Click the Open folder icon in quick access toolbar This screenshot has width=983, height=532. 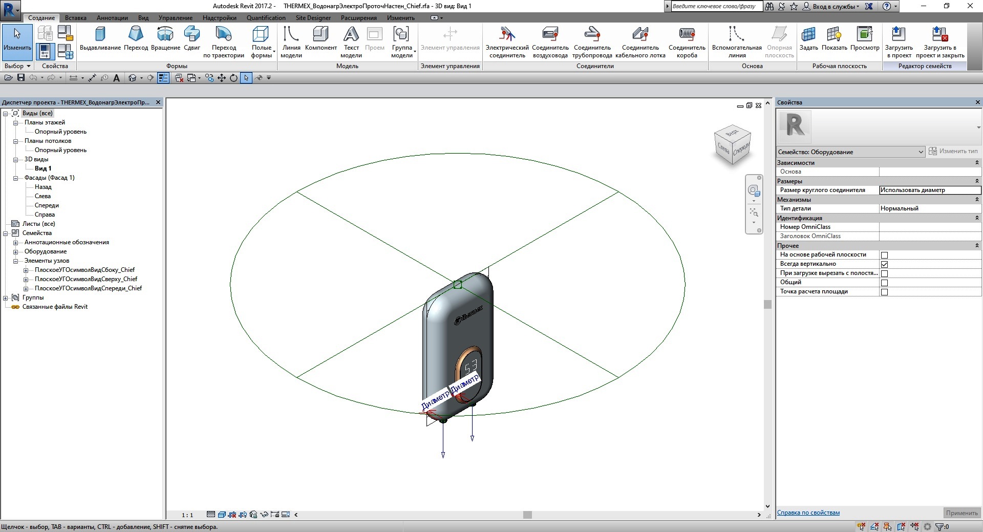coord(8,78)
